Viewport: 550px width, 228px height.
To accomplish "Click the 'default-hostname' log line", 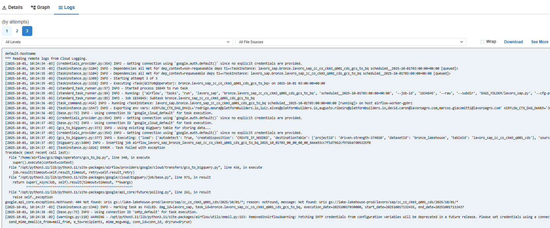I will coord(20,53).
